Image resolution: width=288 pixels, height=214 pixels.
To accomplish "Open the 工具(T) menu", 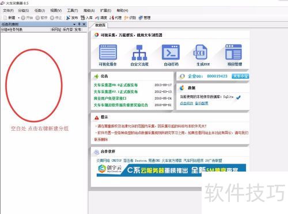I will [x=73, y=10].
